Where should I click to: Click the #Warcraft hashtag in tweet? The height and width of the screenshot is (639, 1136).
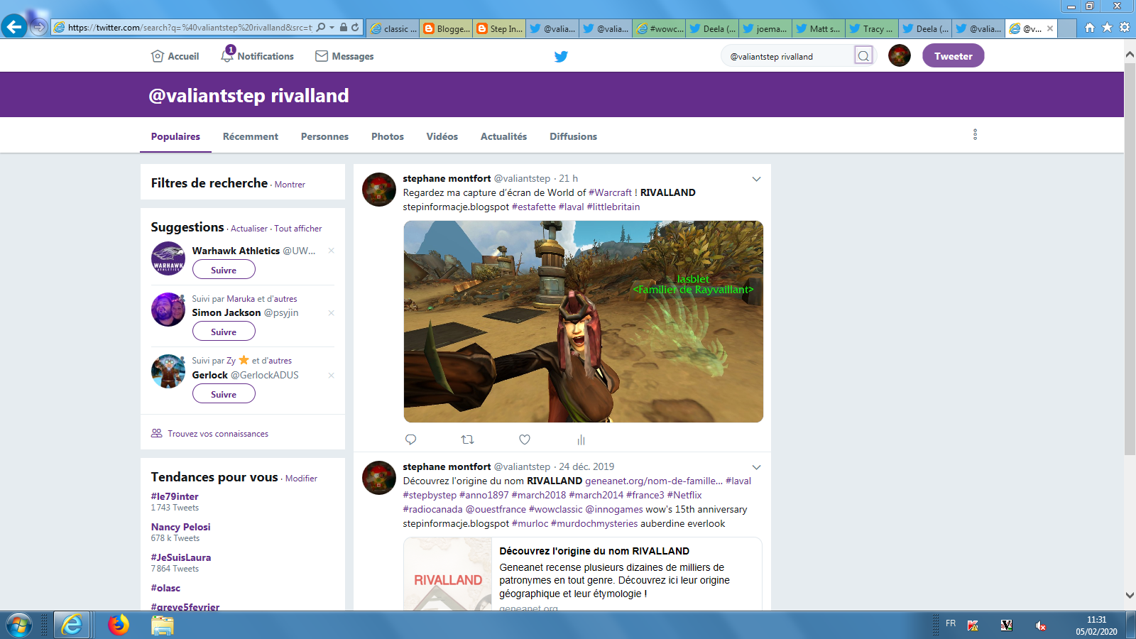(610, 192)
